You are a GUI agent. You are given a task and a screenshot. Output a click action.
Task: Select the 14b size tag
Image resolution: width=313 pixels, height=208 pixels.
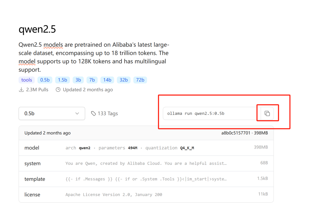(107, 80)
